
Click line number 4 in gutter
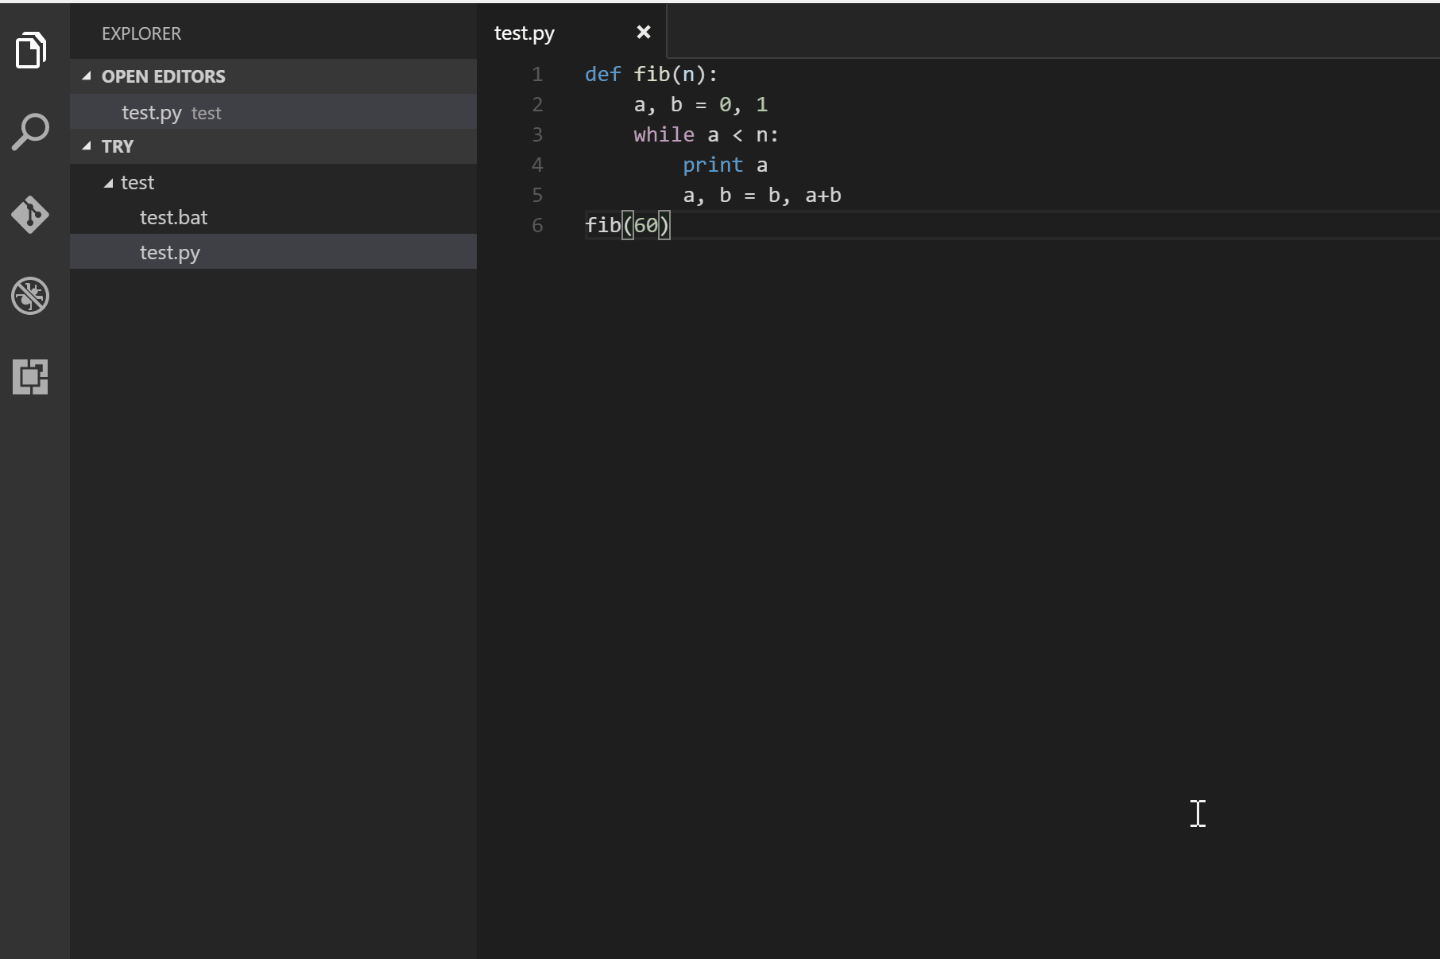(x=537, y=165)
